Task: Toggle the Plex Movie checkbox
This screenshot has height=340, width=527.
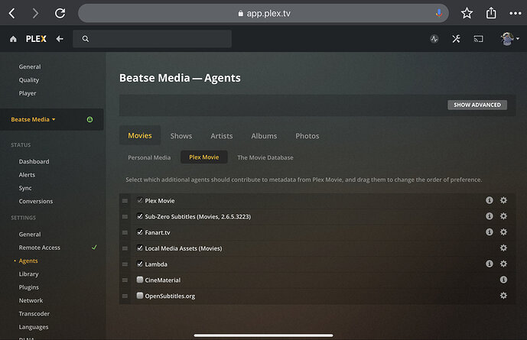Action: 140,200
